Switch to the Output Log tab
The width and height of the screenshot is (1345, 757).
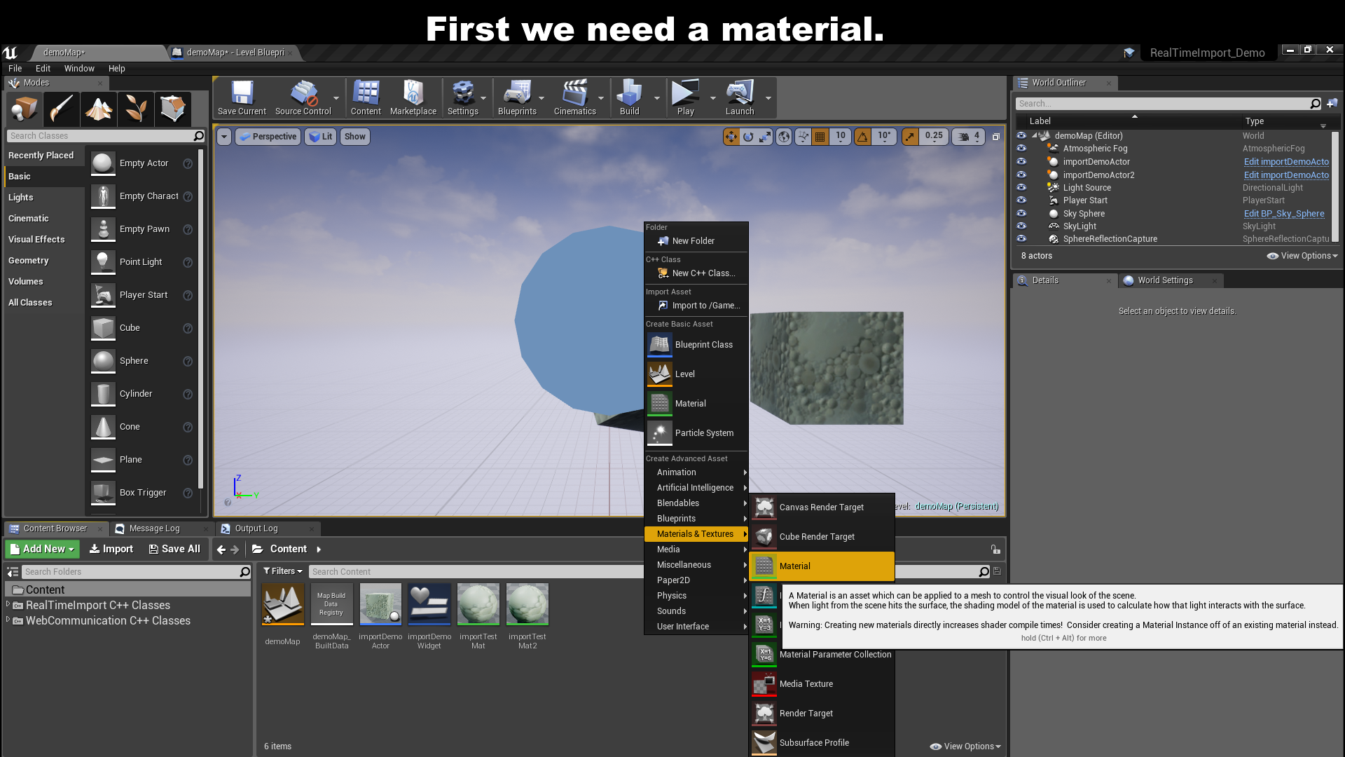pos(256,528)
